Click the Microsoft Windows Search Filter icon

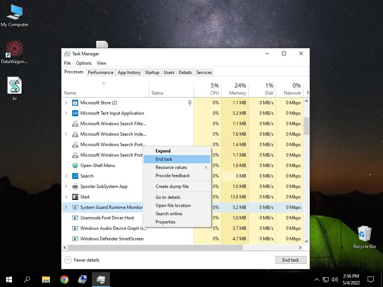pyautogui.click(x=75, y=124)
